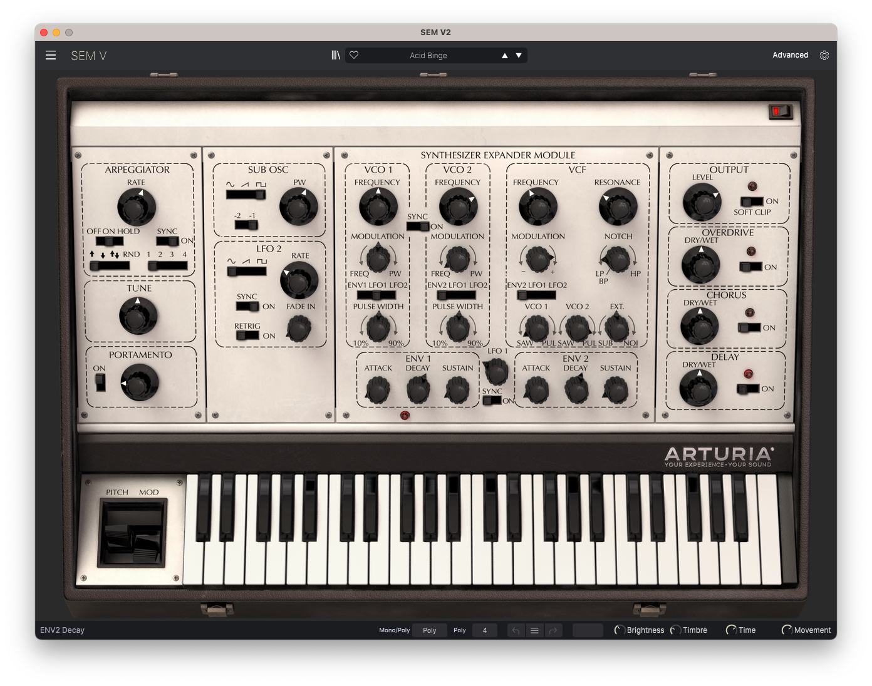Click the VCO 1 modulation source switch

376,295
